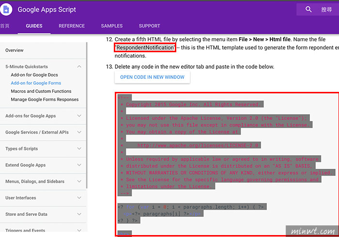Open the SUPPORT tab
Image resolution: width=339 pixels, height=237 pixels.
(x=149, y=26)
